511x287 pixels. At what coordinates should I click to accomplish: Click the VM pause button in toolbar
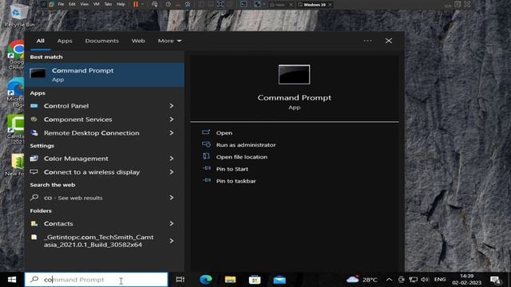[136, 4]
